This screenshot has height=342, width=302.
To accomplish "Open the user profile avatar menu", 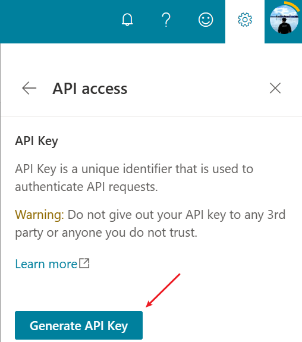I will pos(284,20).
